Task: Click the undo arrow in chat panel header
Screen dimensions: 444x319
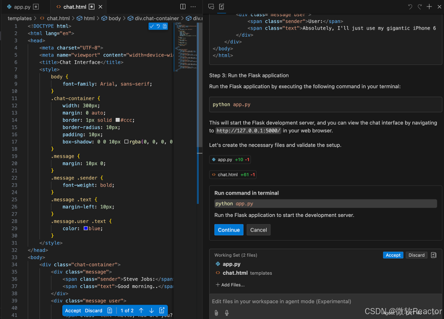Action: 410,7
